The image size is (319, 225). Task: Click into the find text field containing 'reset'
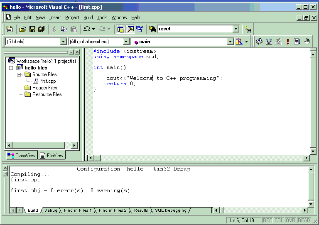[x=195, y=29]
